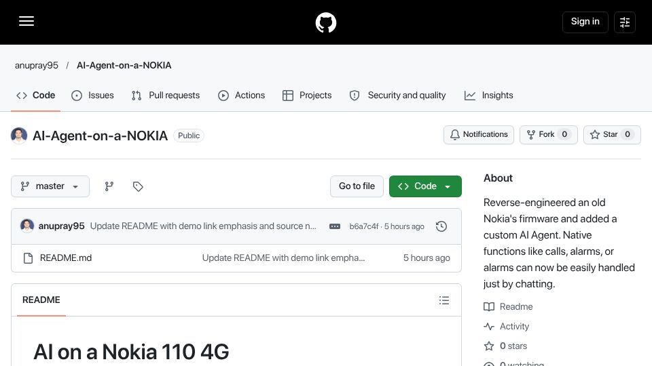View tags icon
The height and width of the screenshot is (366, 652).
[138, 186]
